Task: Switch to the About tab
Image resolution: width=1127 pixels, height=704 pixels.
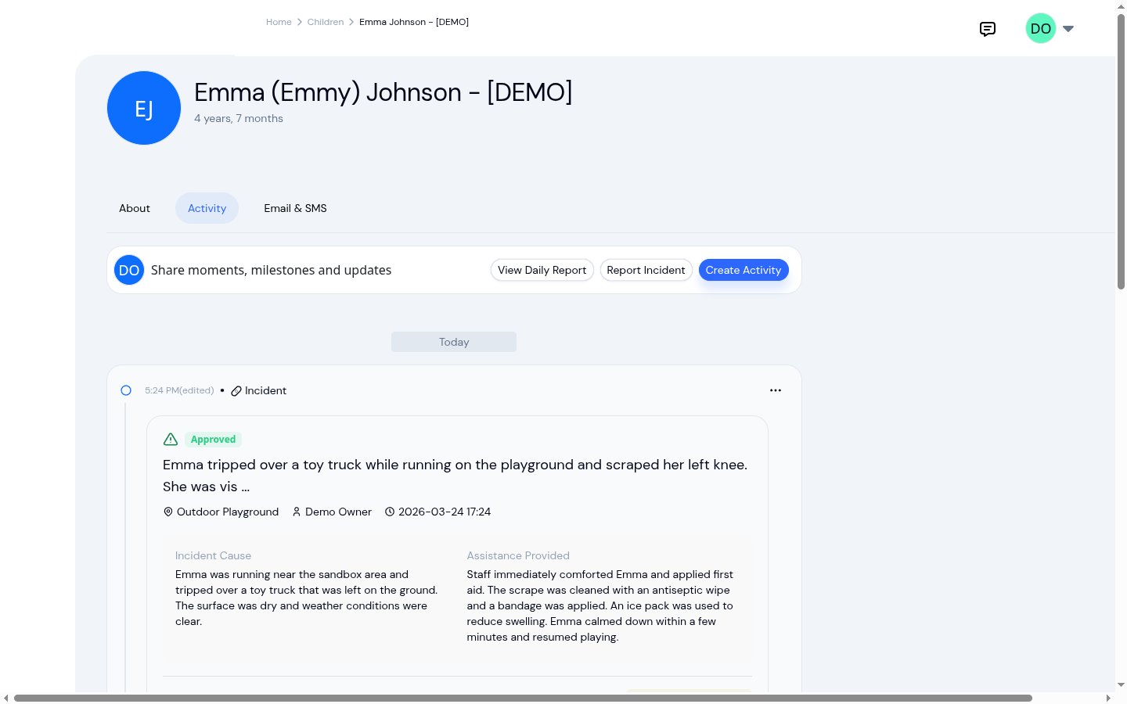Action: coord(135,208)
